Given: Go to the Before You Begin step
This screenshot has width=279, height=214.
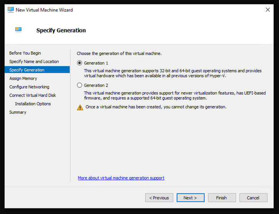Looking at the screenshot, I should click(25, 53).
